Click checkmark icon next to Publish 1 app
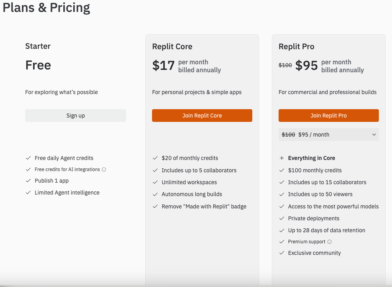The height and width of the screenshot is (287, 392). tap(28, 181)
